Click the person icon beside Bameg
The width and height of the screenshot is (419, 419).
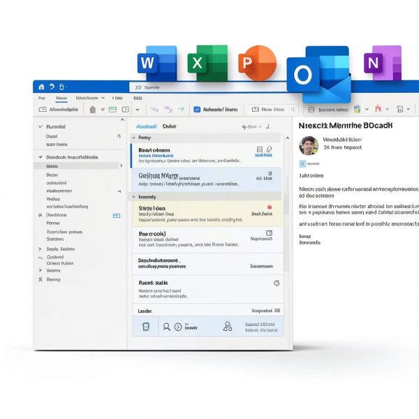point(41,279)
